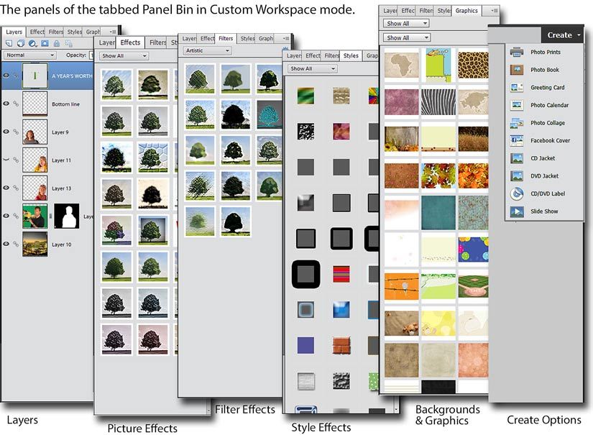Toggle visibility of Layer 10
This screenshot has height=435, width=593.
(6, 244)
